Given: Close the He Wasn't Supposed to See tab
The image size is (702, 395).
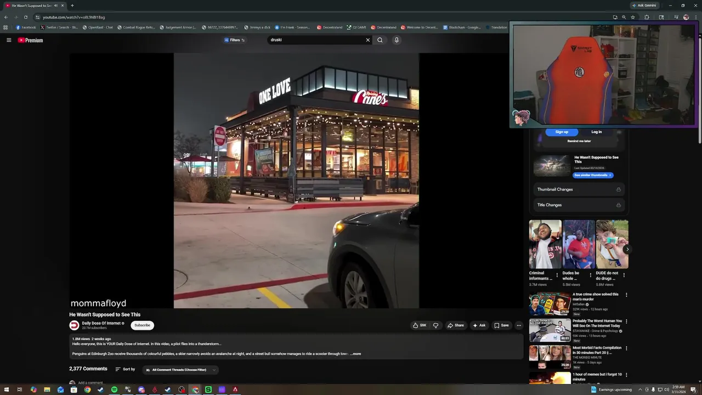Looking at the screenshot, I should (x=63, y=5).
